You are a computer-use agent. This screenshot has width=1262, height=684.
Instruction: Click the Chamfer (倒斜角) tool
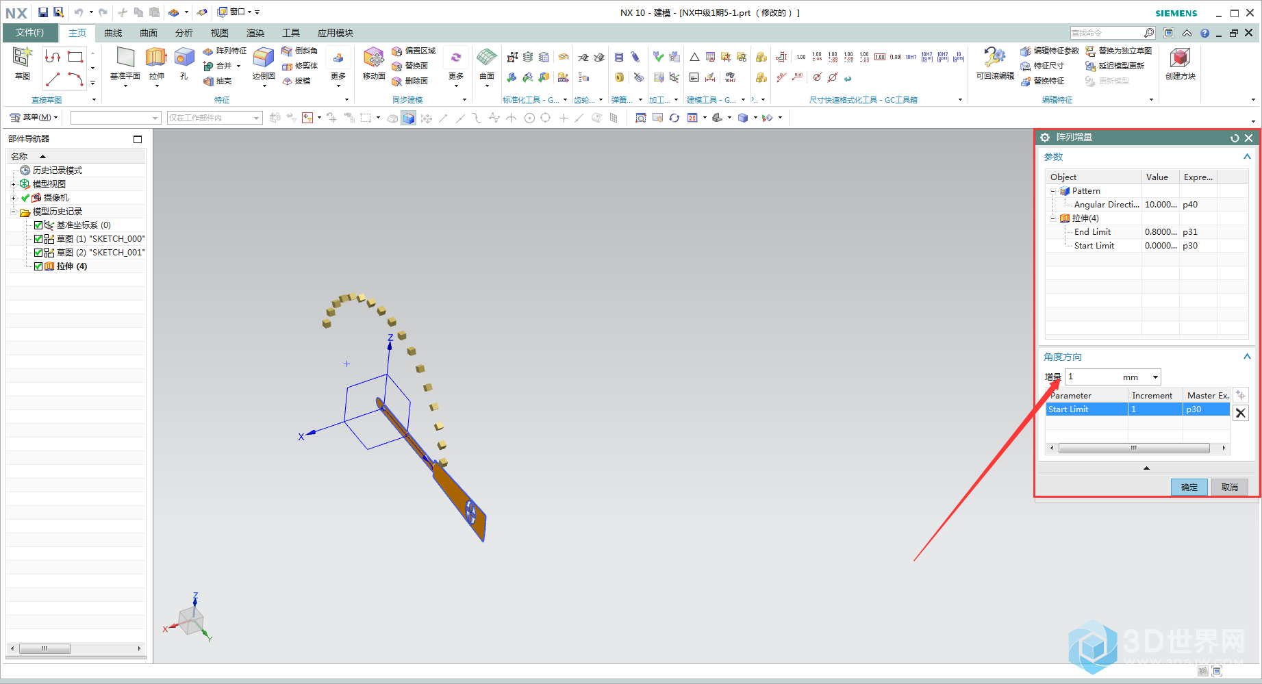[x=300, y=51]
